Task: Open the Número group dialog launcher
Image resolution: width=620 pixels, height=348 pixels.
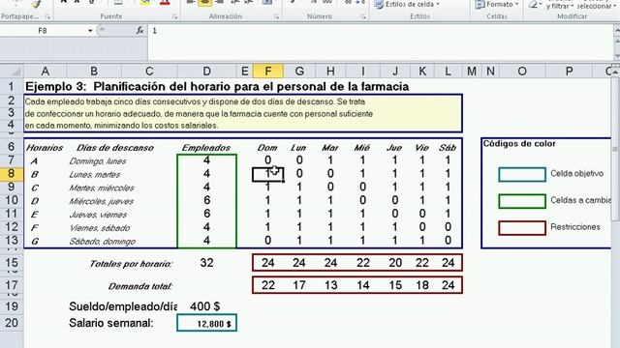Action: (x=363, y=17)
